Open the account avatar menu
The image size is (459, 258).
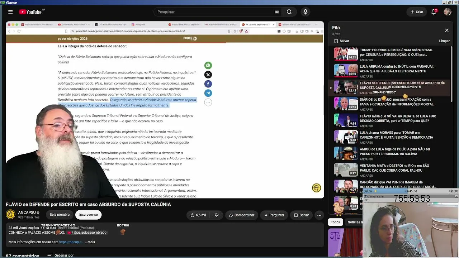(447, 12)
